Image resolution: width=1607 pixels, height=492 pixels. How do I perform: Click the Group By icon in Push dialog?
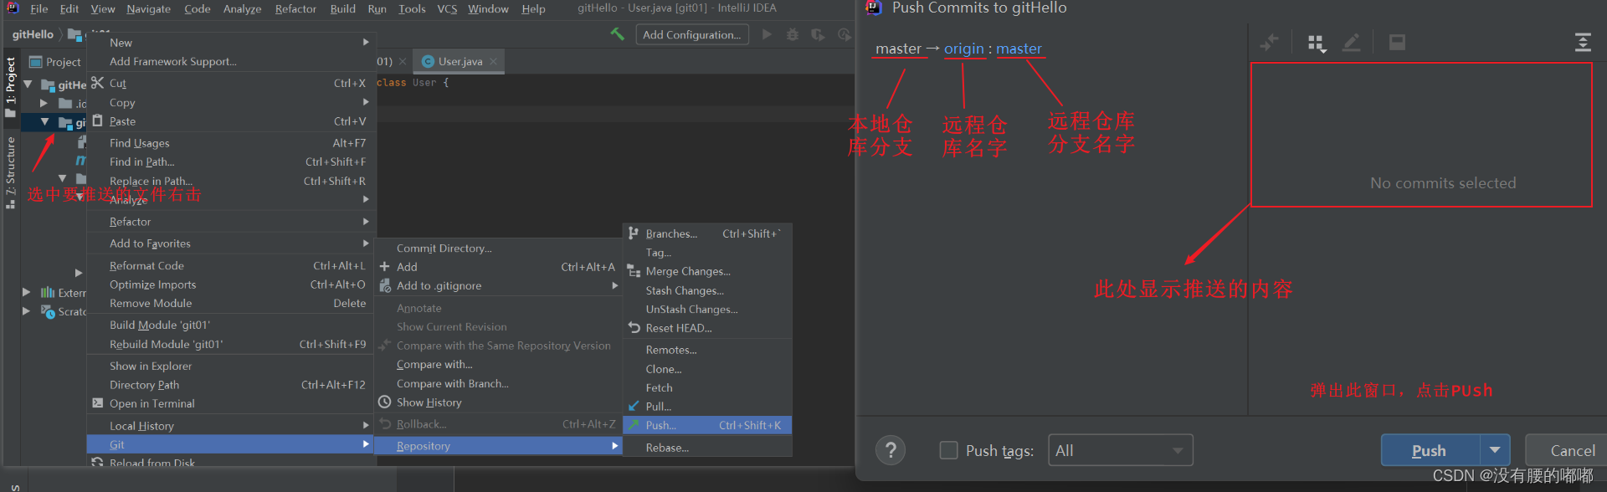pos(1317,44)
